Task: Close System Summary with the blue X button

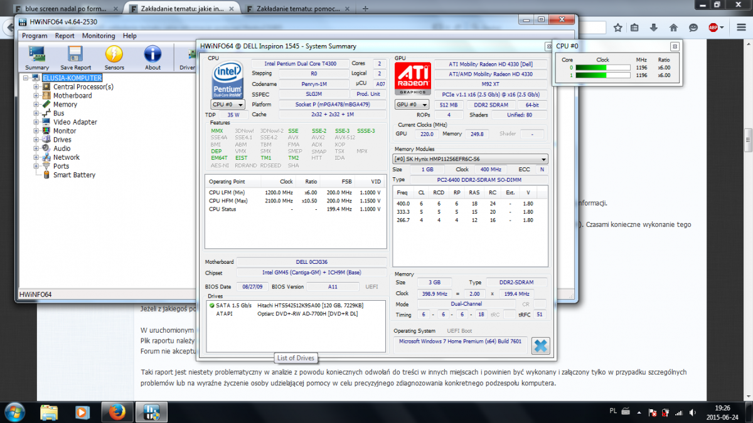Action: tap(540, 345)
